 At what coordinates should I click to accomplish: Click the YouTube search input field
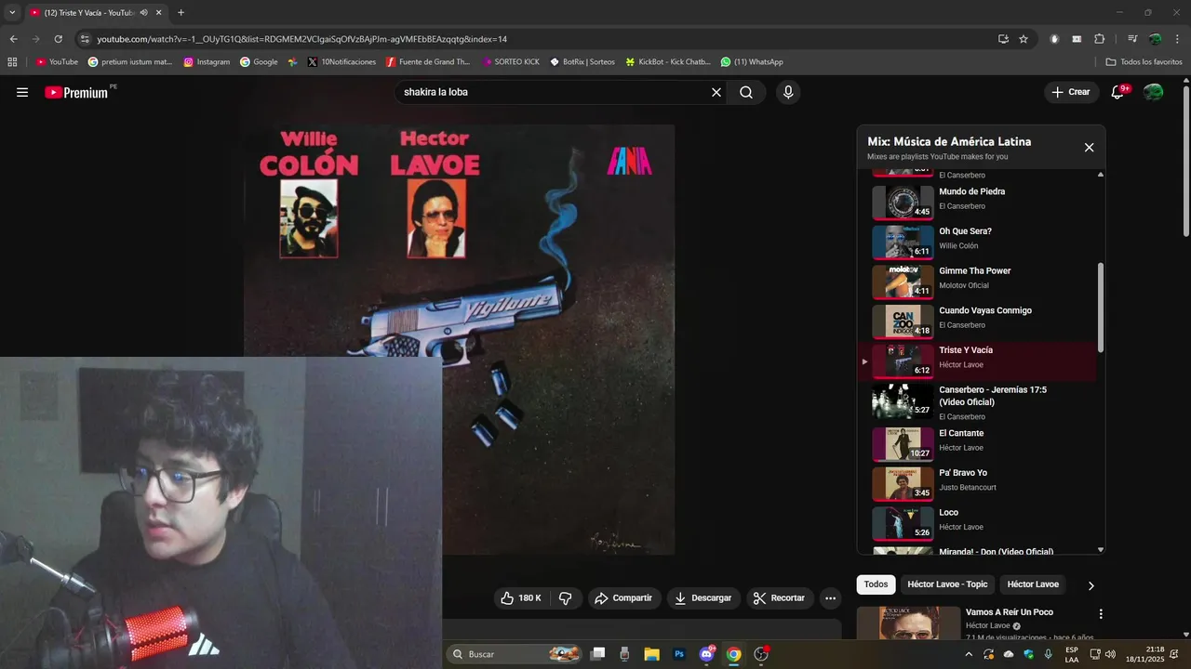point(555,92)
